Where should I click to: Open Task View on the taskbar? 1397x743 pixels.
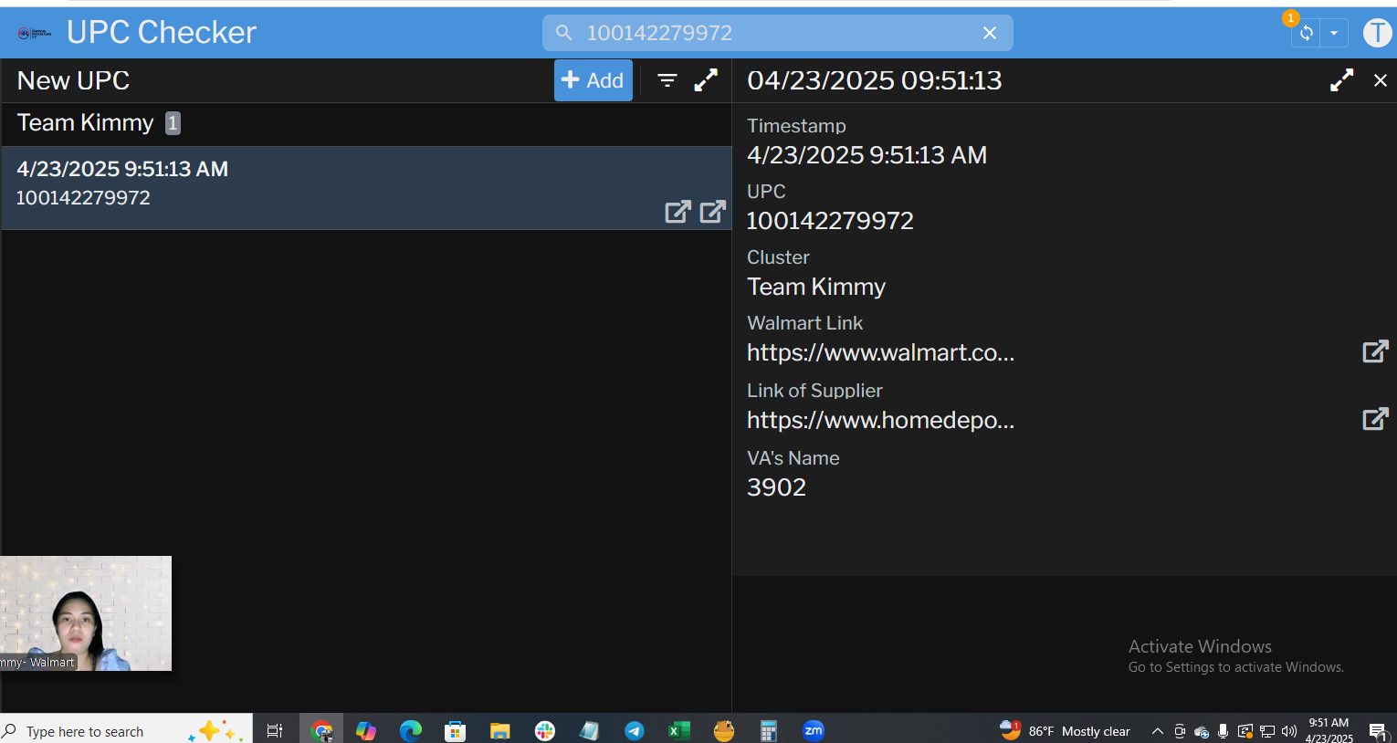pyautogui.click(x=274, y=730)
